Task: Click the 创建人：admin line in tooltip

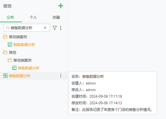Action: coord(84,83)
